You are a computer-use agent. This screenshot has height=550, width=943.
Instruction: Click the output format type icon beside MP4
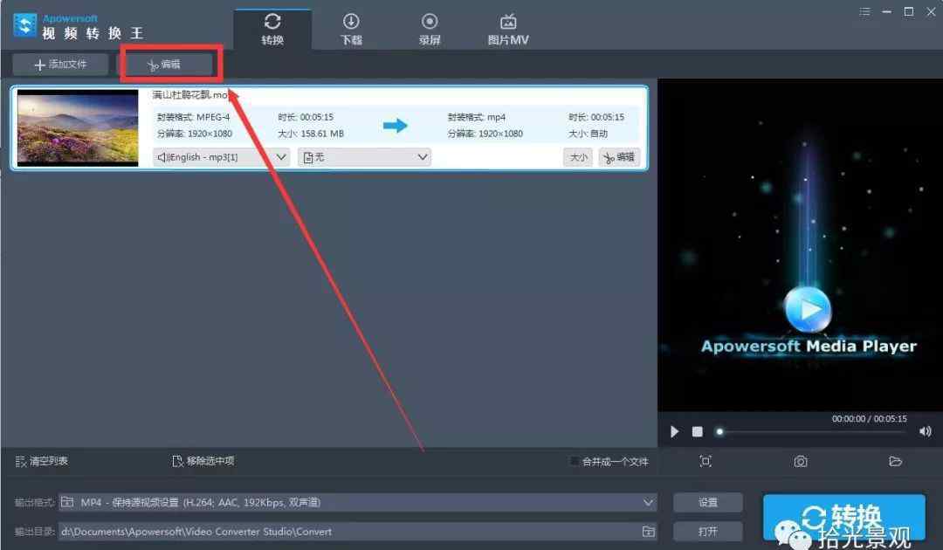[66, 502]
